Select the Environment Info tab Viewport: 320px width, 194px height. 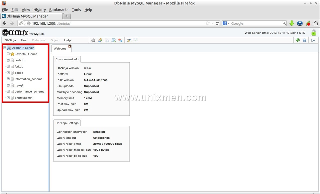pos(67,59)
